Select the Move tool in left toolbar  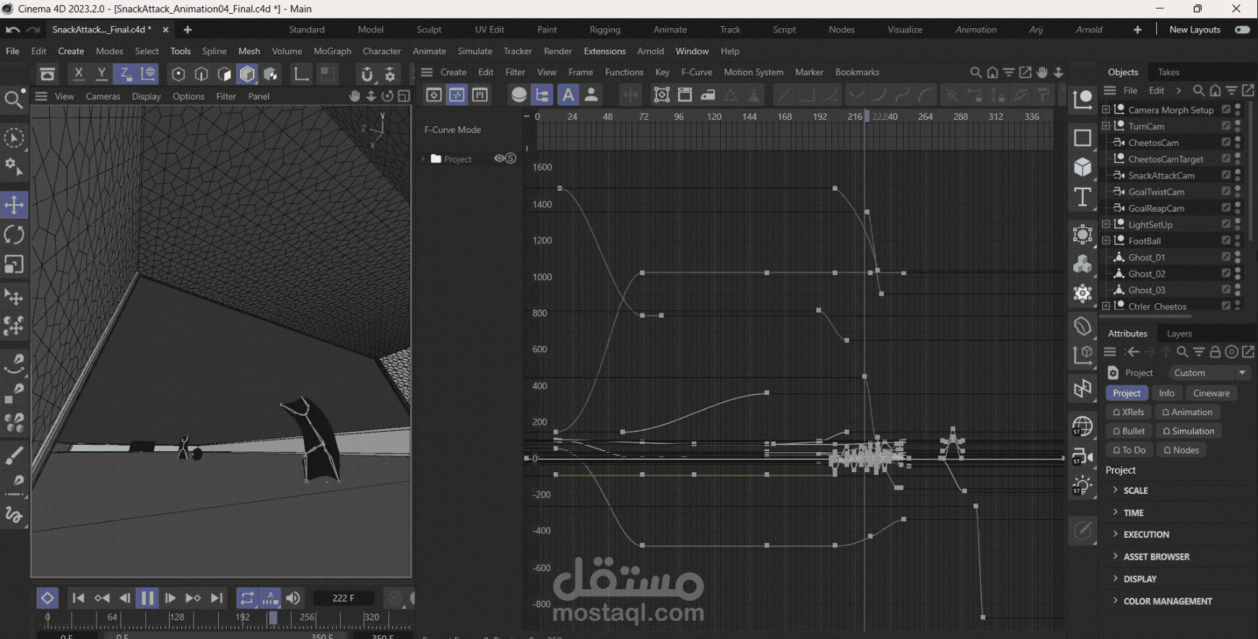[14, 205]
